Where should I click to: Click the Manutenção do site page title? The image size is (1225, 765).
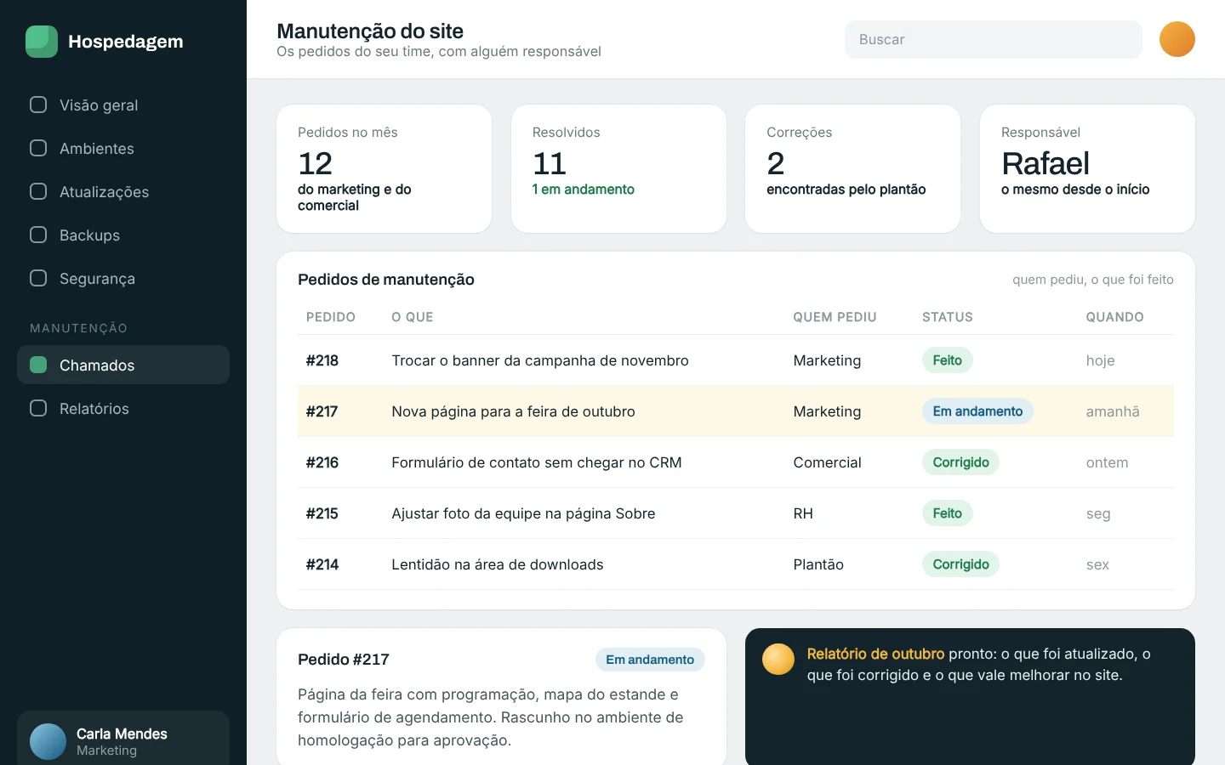pyautogui.click(x=370, y=31)
